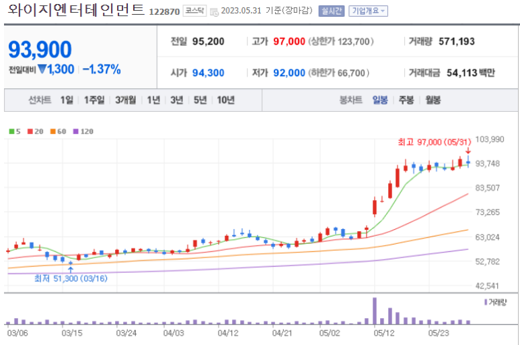This screenshot has height=345, width=520.
Task: Select the 1주일 line chart tab
Action: point(94,100)
